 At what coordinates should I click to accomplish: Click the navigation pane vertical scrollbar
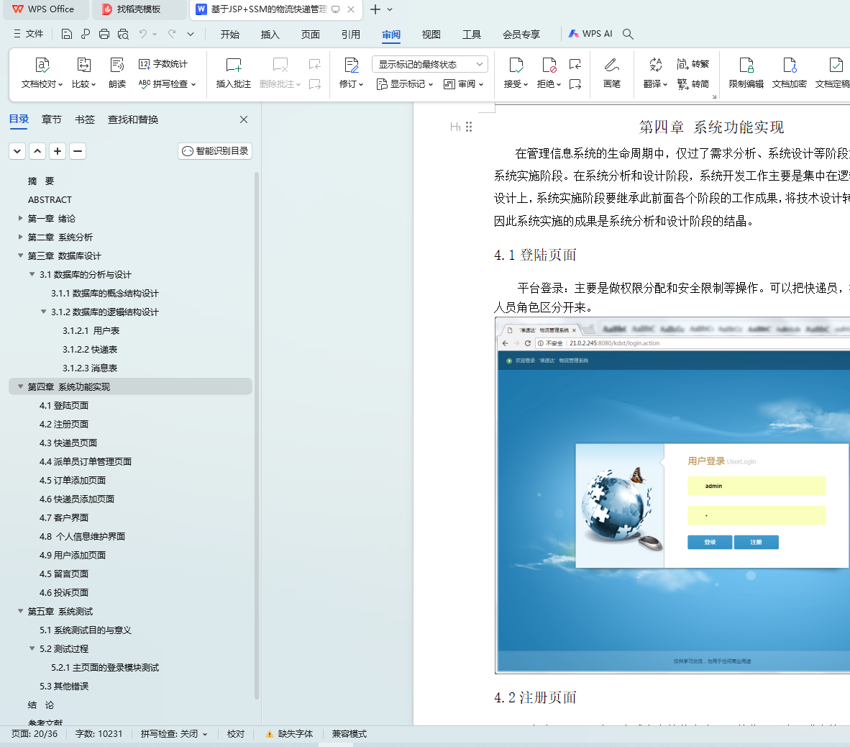coord(257,434)
